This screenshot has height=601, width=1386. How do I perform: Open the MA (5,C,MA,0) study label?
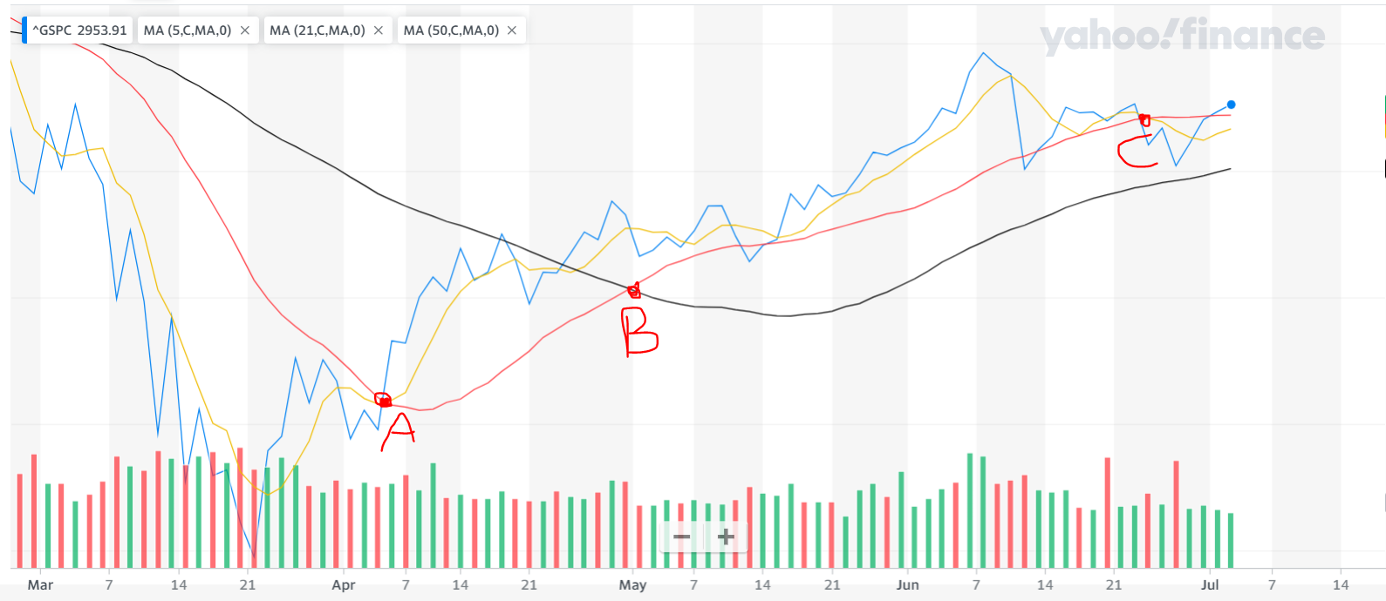pyautogui.click(x=188, y=30)
